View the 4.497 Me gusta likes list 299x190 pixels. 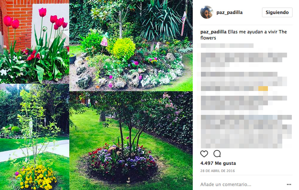pyautogui.click(x=218, y=163)
